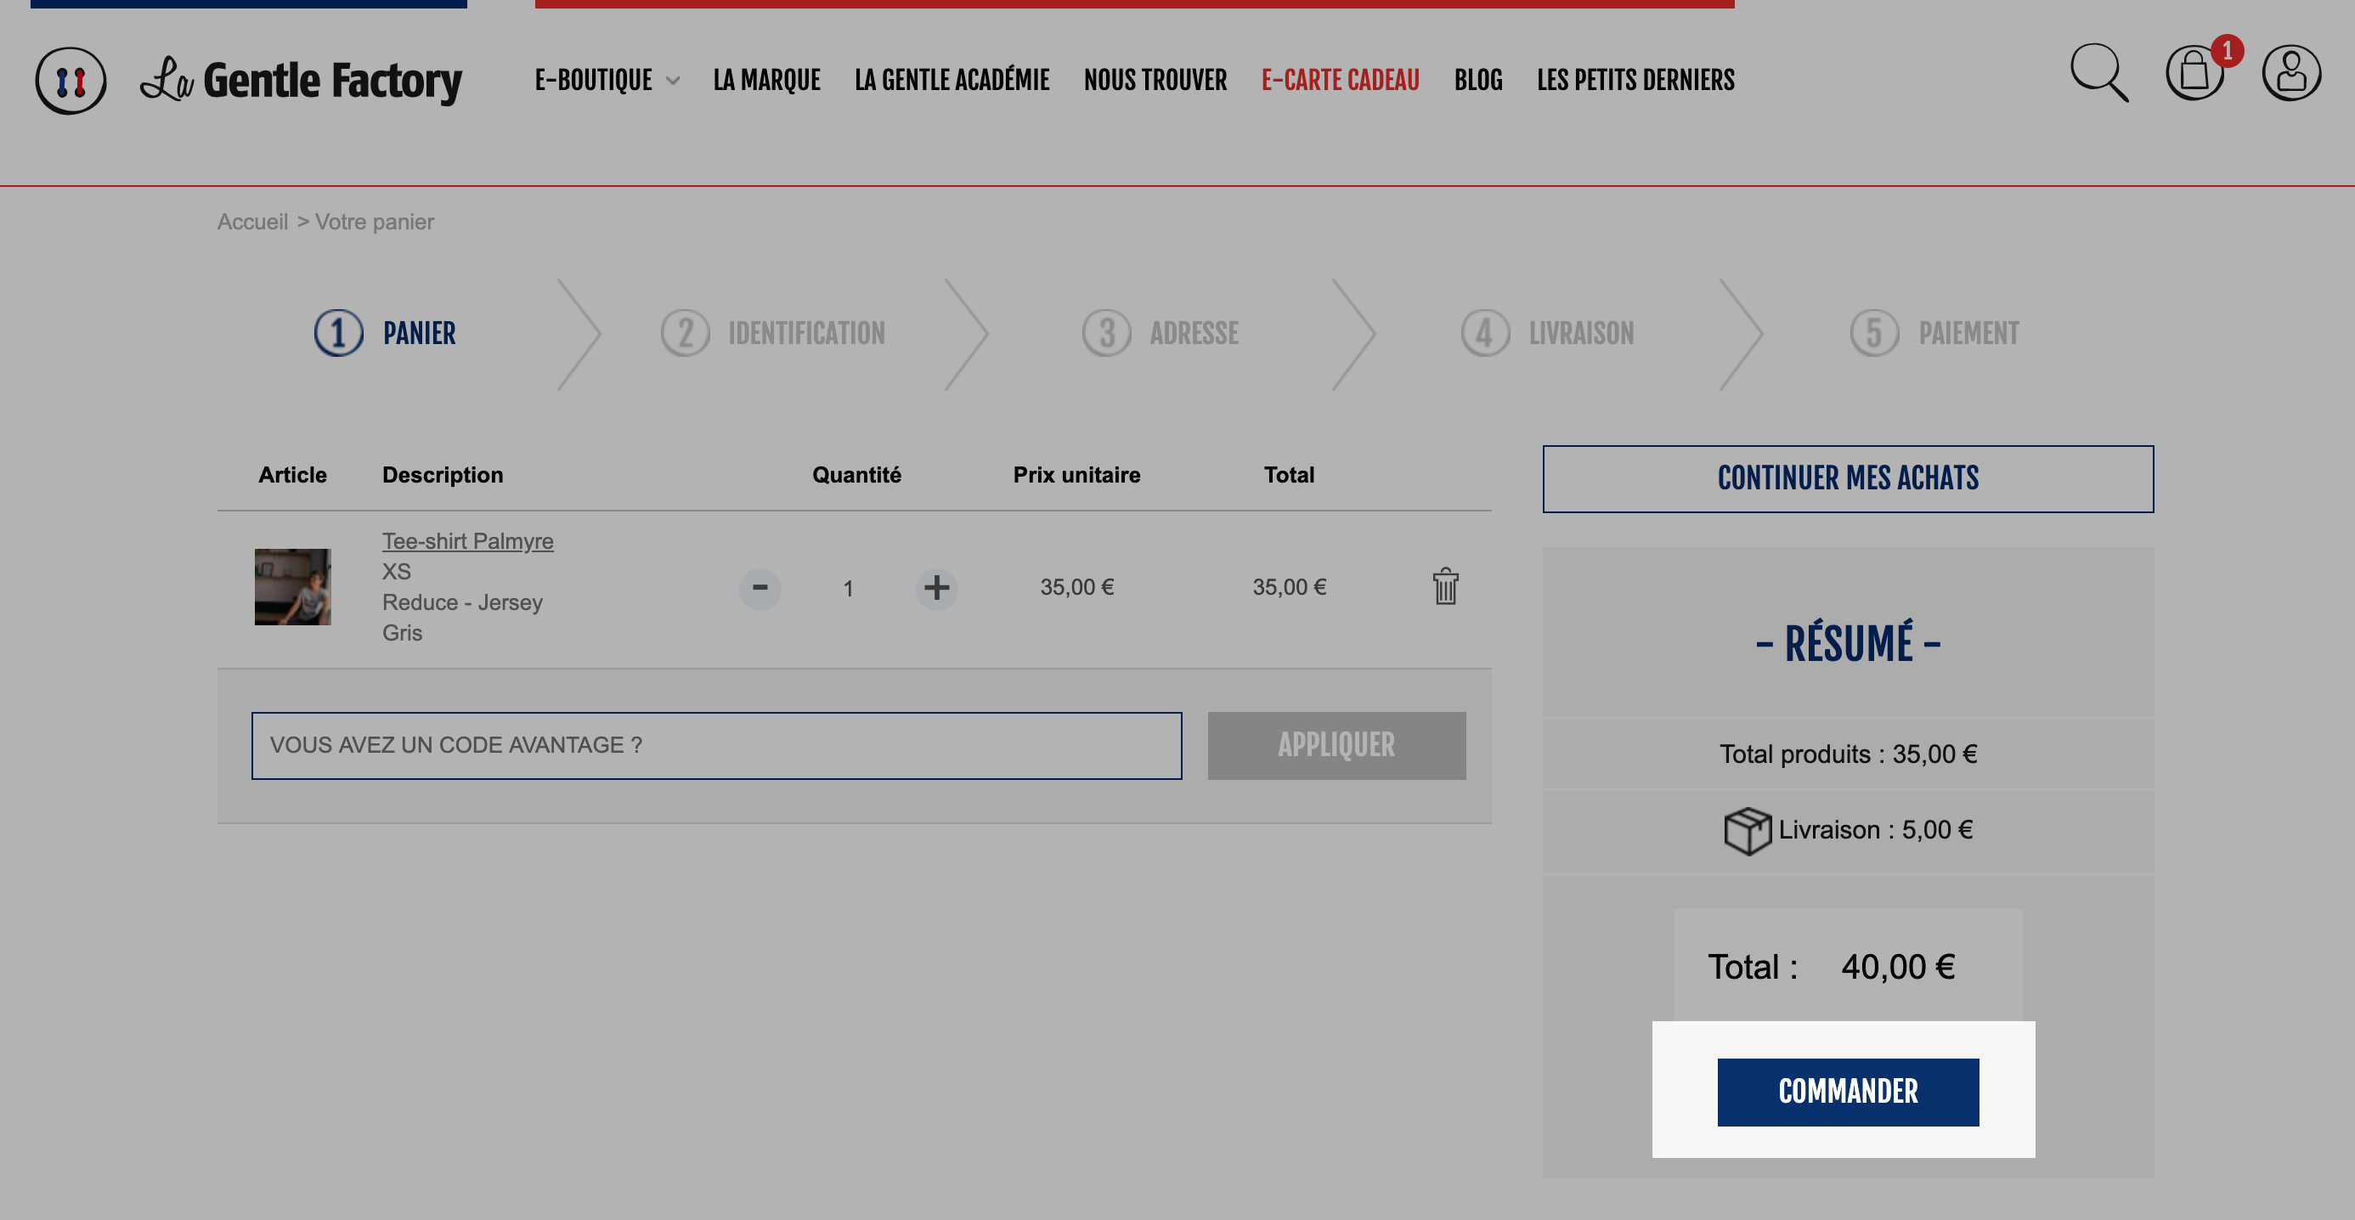
Task: Click the Livraison package box icon
Action: pyautogui.click(x=1747, y=830)
